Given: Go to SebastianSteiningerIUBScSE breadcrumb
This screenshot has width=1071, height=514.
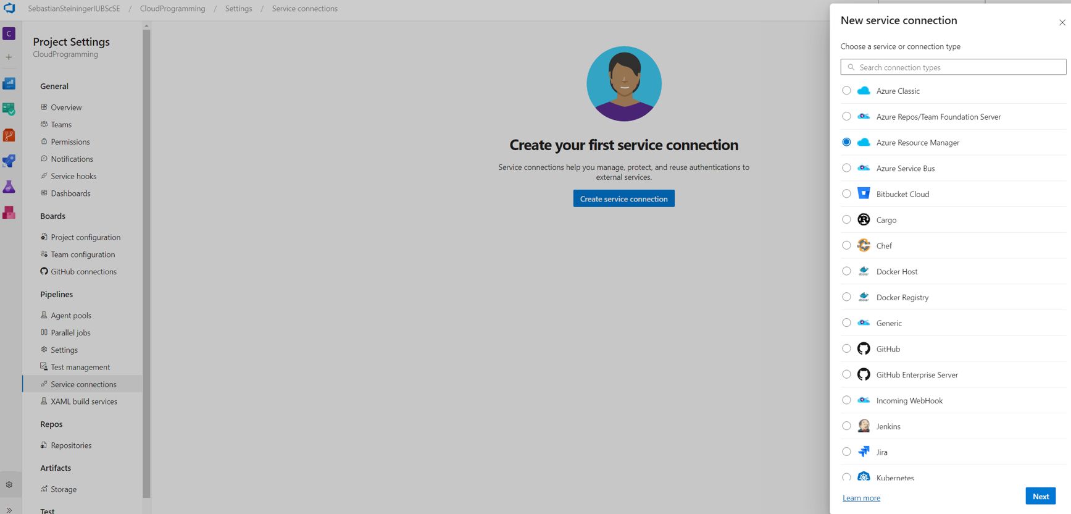Looking at the screenshot, I should click(x=74, y=9).
